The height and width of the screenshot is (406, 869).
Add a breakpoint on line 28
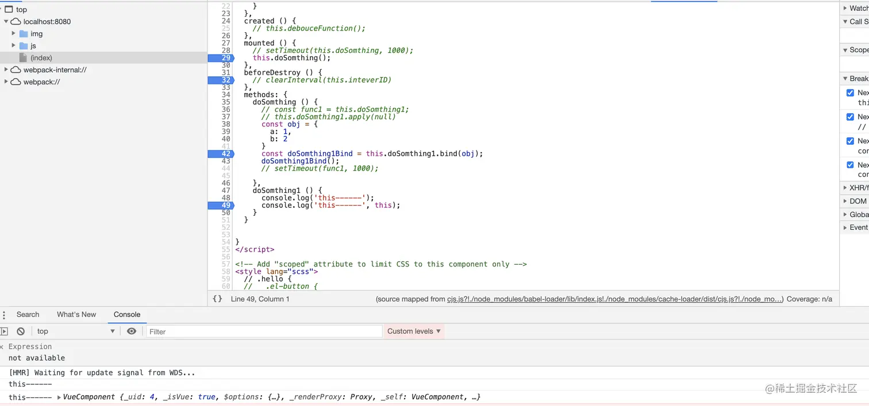[225, 51]
